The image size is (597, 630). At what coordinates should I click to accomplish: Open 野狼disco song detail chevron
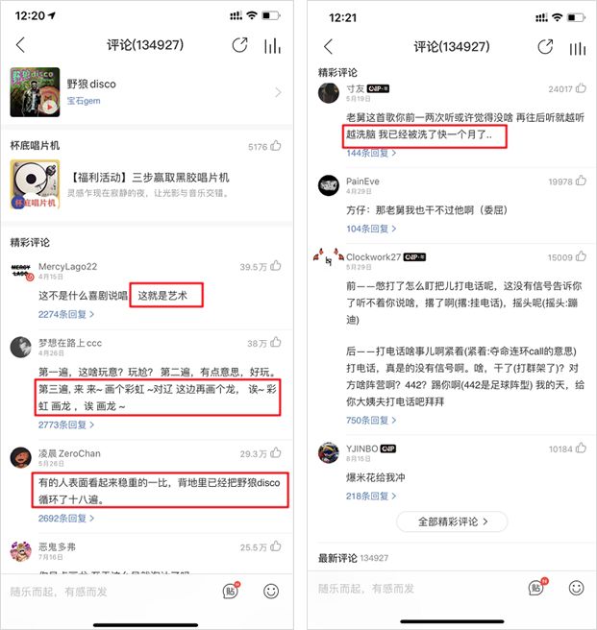pyautogui.click(x=278, y=92)
